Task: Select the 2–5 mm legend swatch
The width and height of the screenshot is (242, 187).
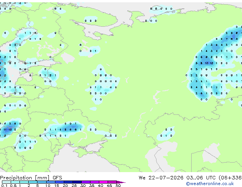Action: (33, 182)
